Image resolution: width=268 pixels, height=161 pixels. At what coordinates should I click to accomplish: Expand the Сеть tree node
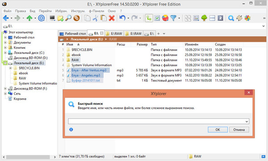click(5, 93)
